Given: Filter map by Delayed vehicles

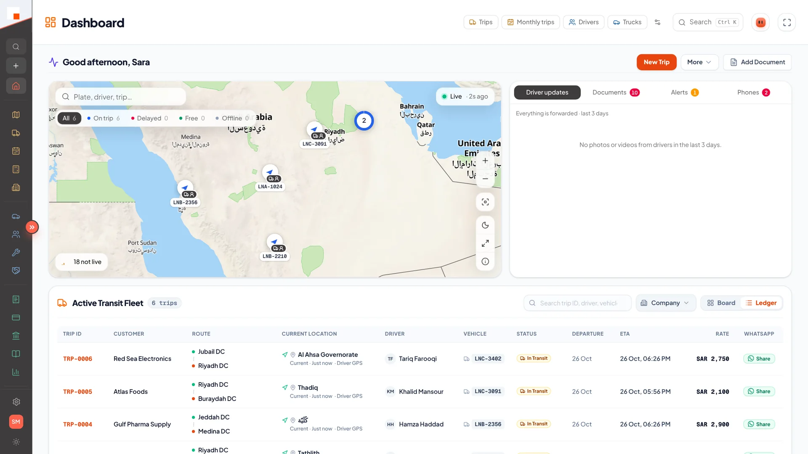Looking at the screenshot, I should 149,118.
